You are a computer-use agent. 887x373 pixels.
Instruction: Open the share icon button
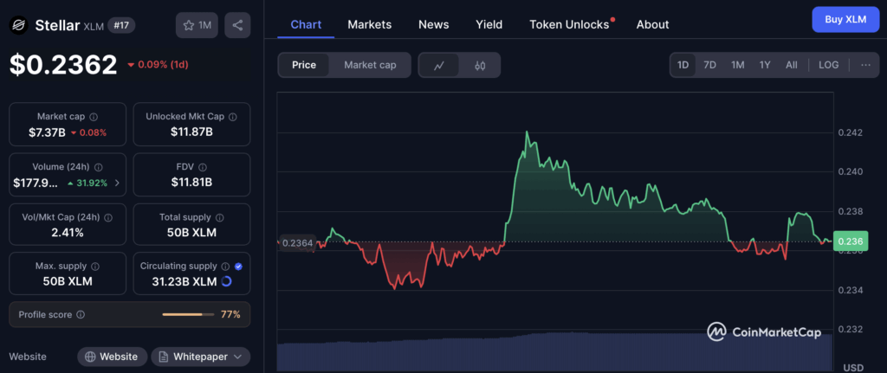237,25
